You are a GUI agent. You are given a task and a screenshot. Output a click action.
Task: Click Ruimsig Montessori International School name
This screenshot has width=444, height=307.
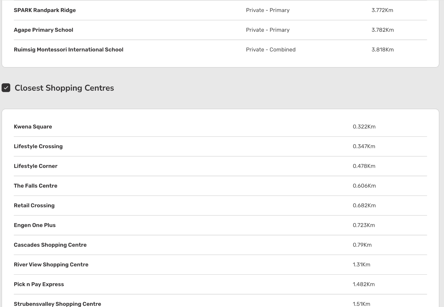click(x=68, y=49)
